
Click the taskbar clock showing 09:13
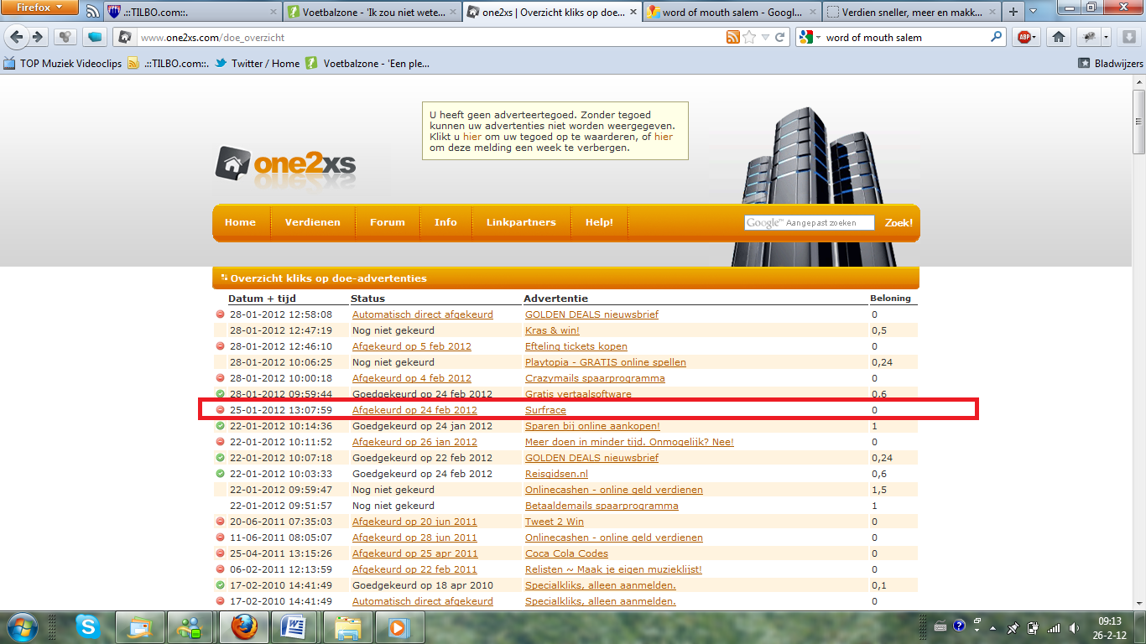click(1109, 627)
